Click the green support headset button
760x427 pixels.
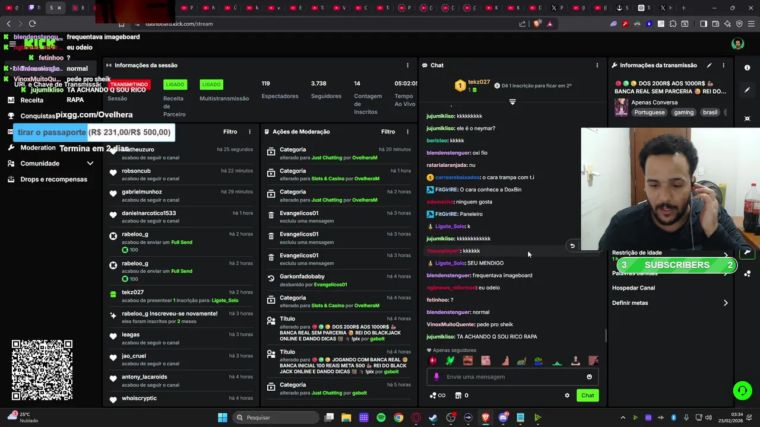click(742, 390)
